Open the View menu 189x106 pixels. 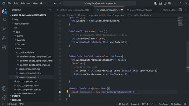click(x=35, y=3)
